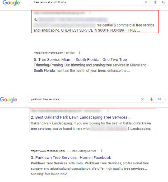Start voice search in the 'parklawn tree services' bar
The height and width of the screenshot is (182, 168).
tap(151, 99)
